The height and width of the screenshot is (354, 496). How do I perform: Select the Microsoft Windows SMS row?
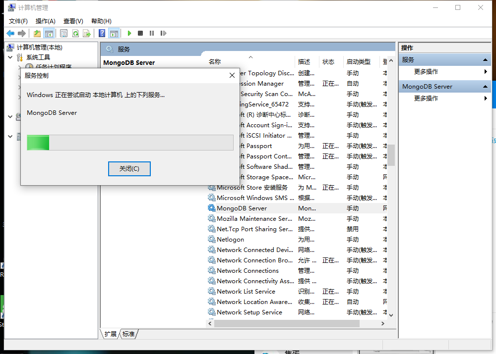tap(297, 198)
